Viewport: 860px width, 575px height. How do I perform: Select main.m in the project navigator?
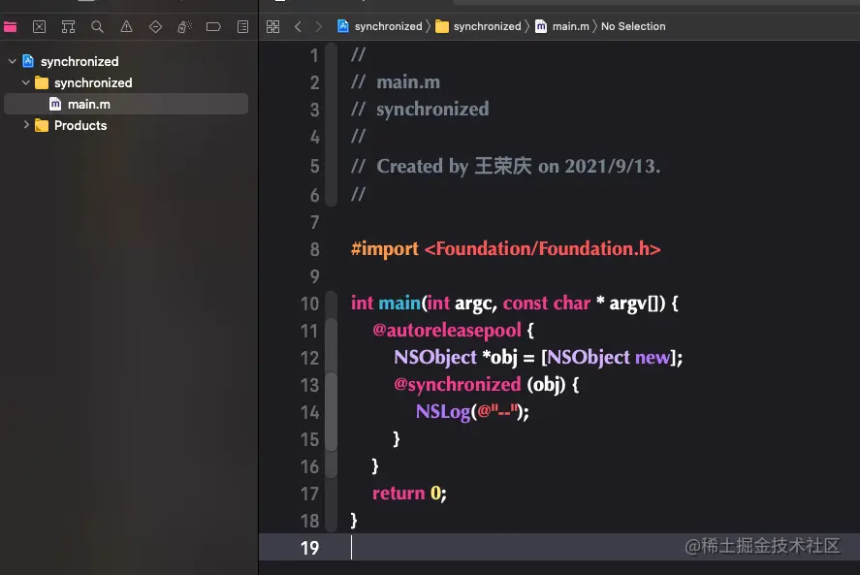126,104
